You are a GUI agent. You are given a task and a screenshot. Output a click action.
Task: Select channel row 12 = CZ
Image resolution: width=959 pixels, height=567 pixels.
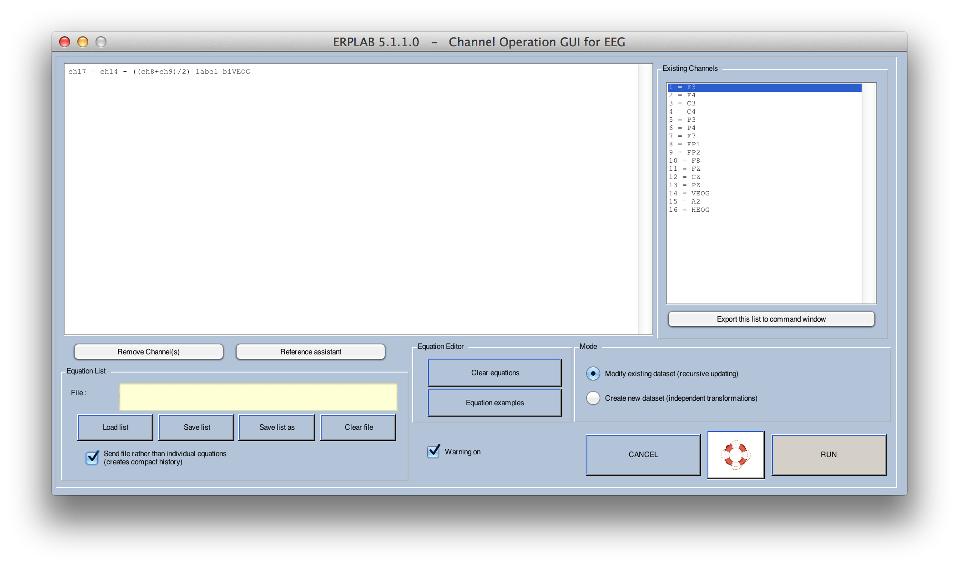(764, 177)
